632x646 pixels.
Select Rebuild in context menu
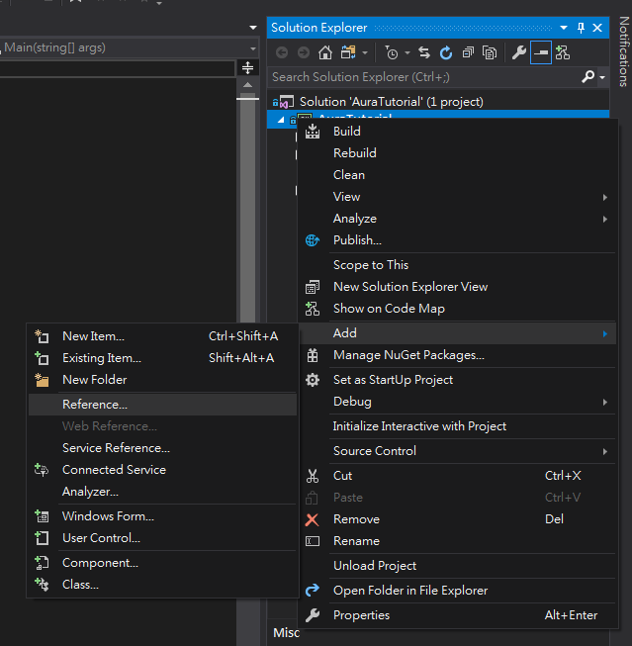tap(354, 153)
